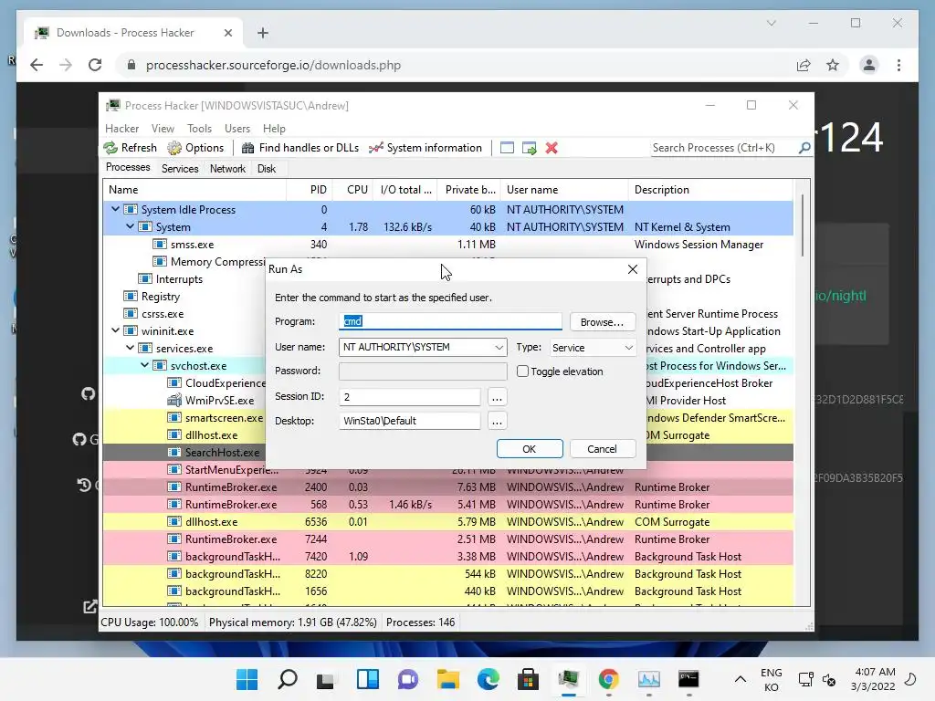Select dllhost.exe row with PID 6536
This screenshot has height=701, width=935.
[x=447, y=521]
